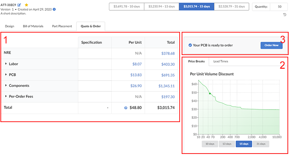This screenshot has width=289, height=156.
Task: Click the grand total $3,015.74
Action: (x=166, y=108)
